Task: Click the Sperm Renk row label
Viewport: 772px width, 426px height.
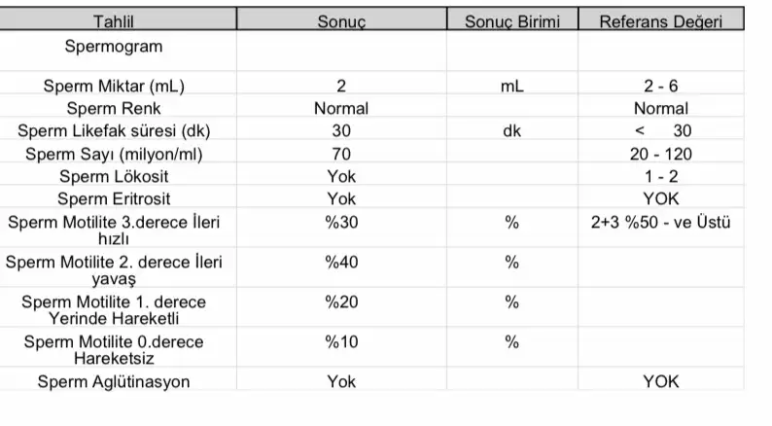Action: coord(114,108)
